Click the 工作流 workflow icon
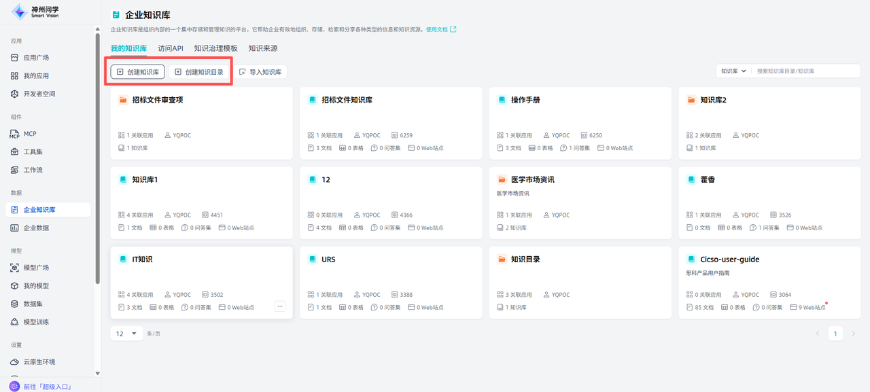 (x=14, y=170)
